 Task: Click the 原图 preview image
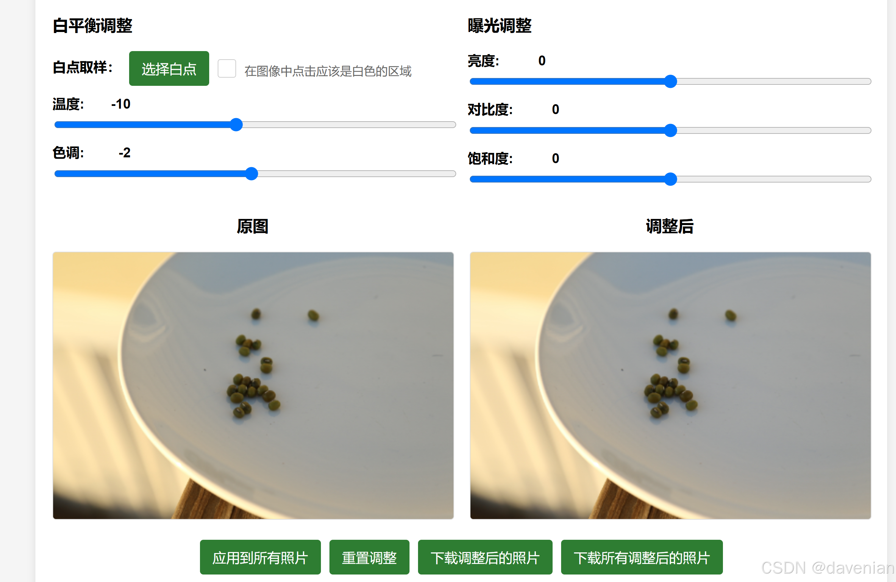253,386
